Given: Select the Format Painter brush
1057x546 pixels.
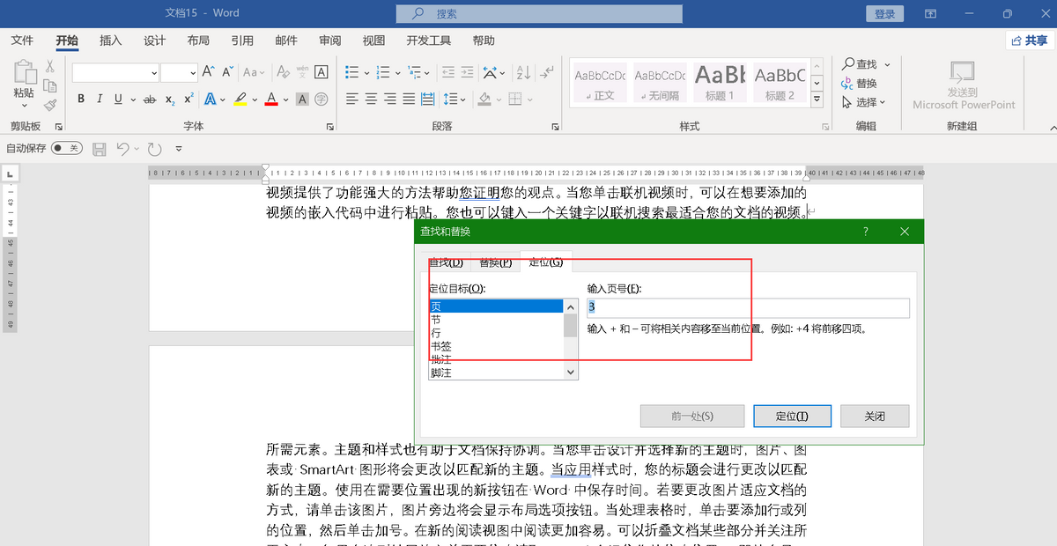Looking at the screenshot, I should click(x=50, y=105).
